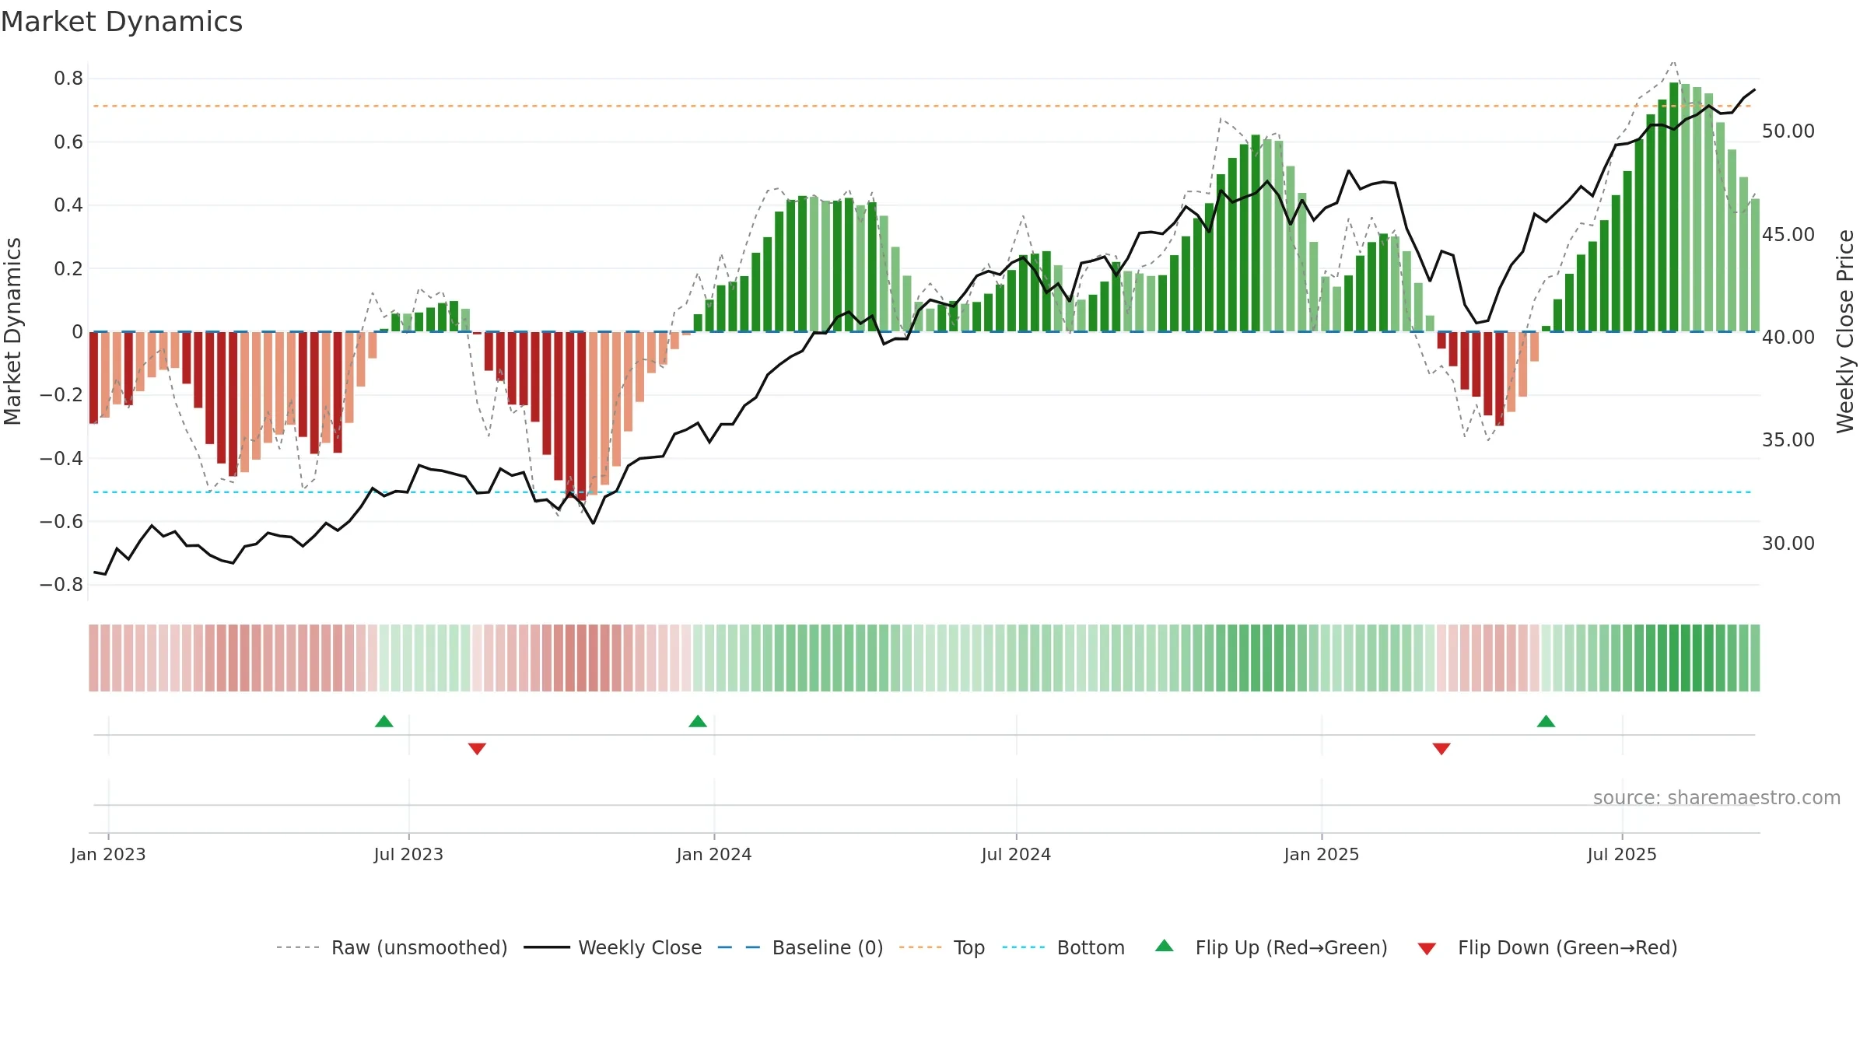Click the Jan 2024 axis label
Image resolution: width=1867 pixels, height=1050 pixels.
coord(714,854)
